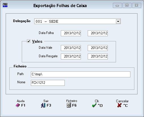Click the Ajuda F1 book icon

(18, 105)
